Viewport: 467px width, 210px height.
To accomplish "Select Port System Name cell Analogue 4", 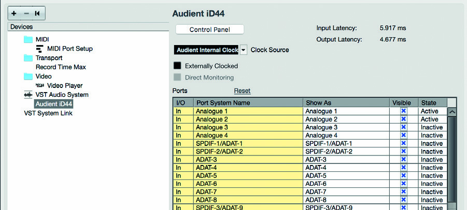I will pyautogui.click(x=248, y=135).
